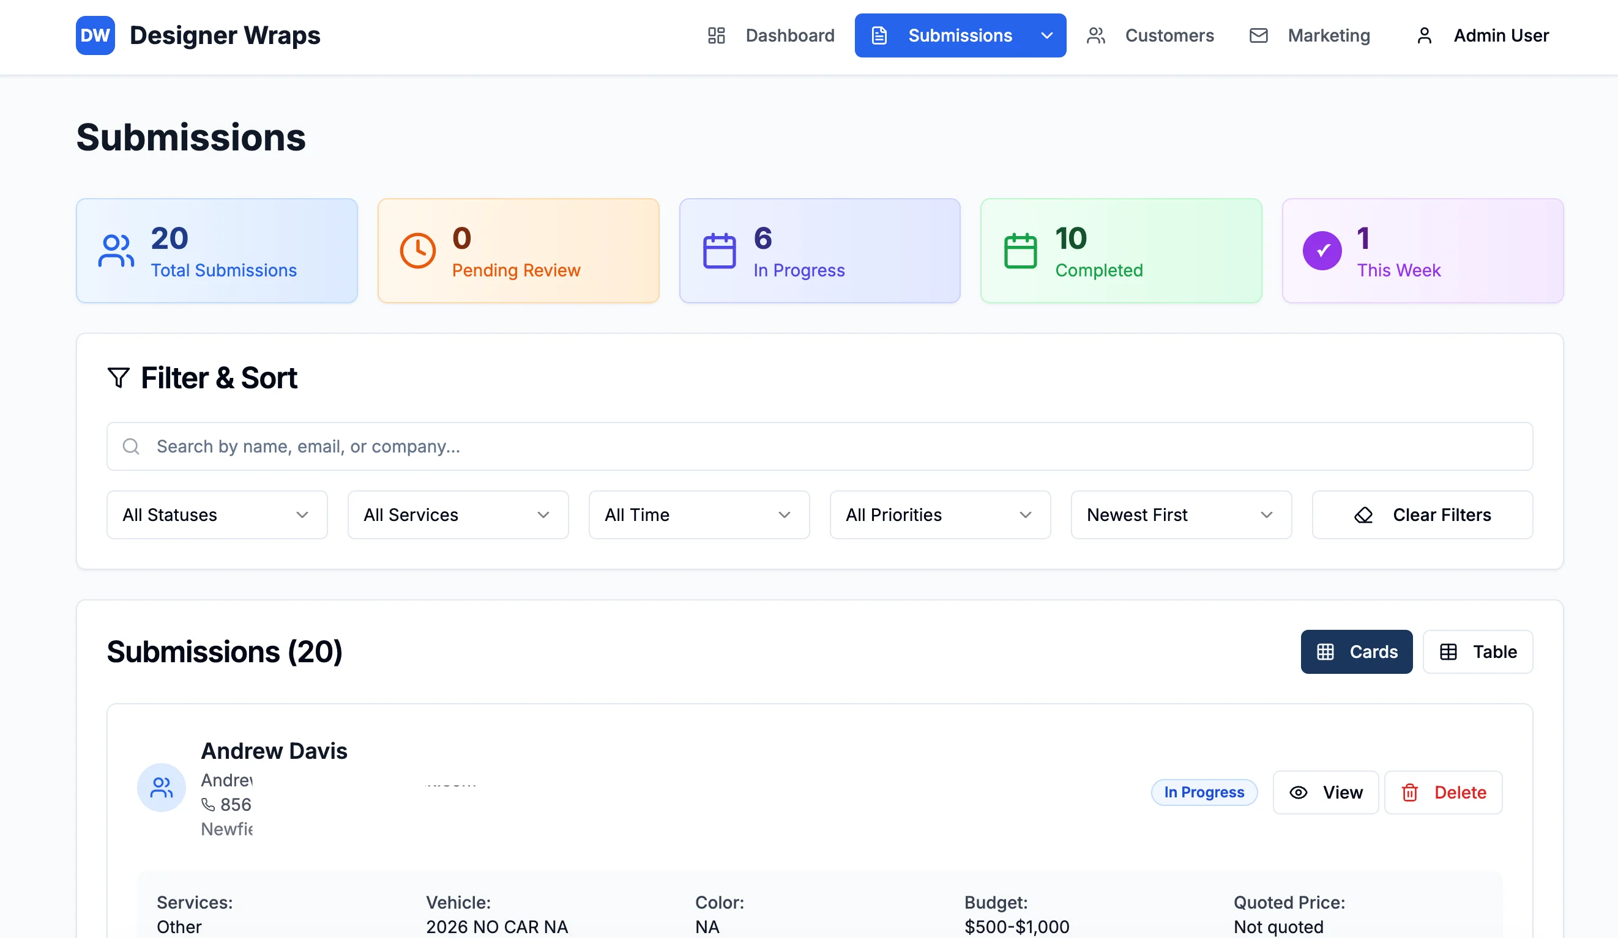Click the eye icon for Andrew Davis
The height and width of the screenshot is (938, 1618).
pos(1297,792)
